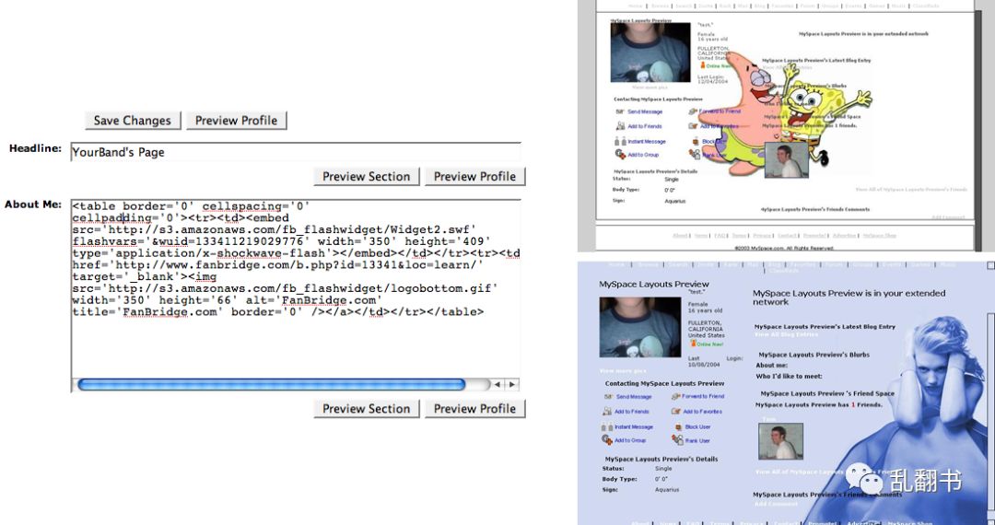Viewport: 995px width, 525px height.
Task: Click Online Now icon in blue preview
Action: coord(693,344)
